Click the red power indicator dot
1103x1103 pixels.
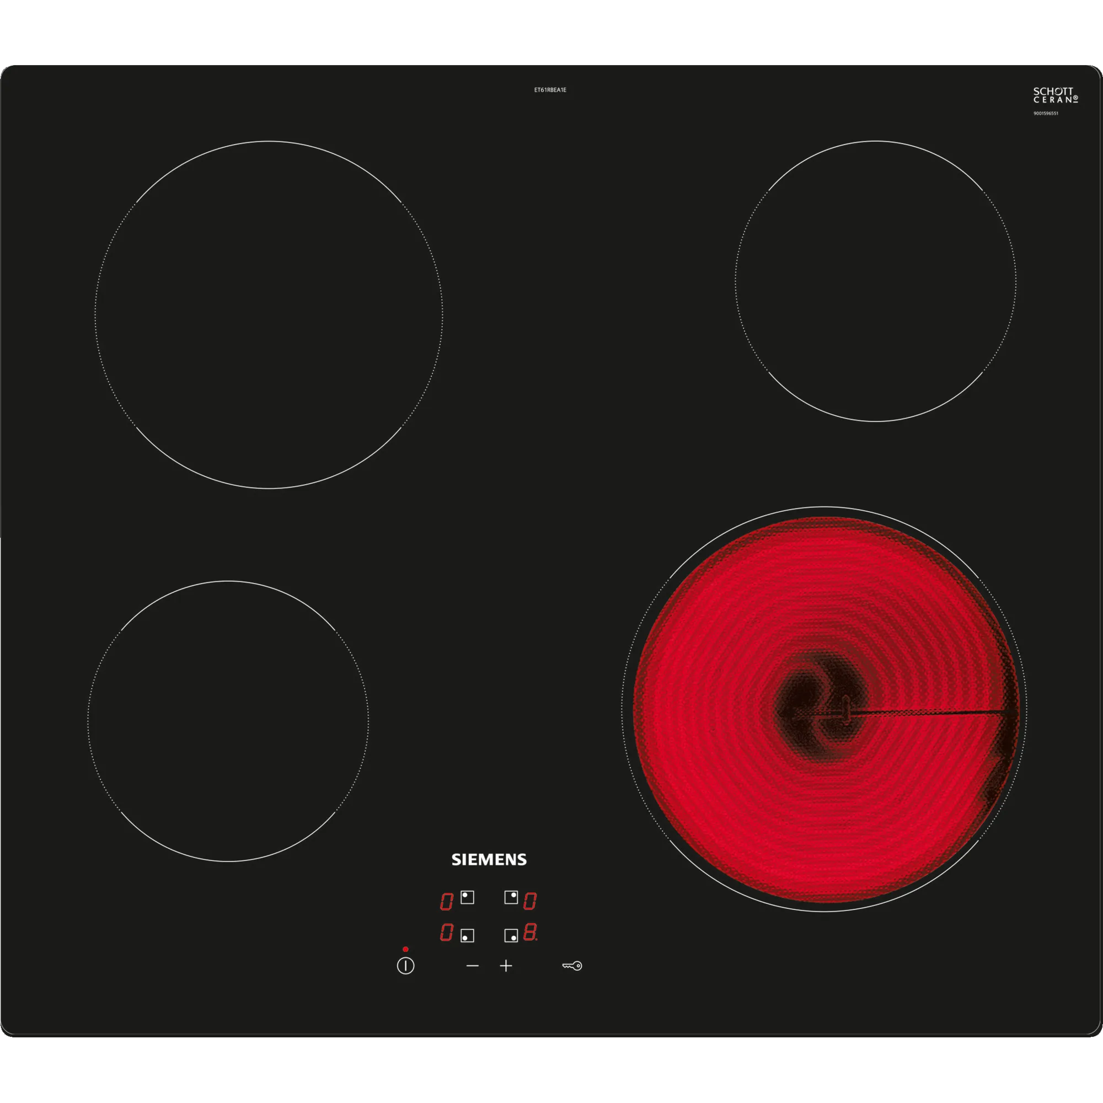tap(405, 950)
